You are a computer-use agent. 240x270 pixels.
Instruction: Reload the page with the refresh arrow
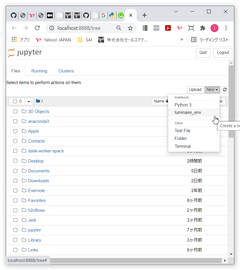click(37, 28)
